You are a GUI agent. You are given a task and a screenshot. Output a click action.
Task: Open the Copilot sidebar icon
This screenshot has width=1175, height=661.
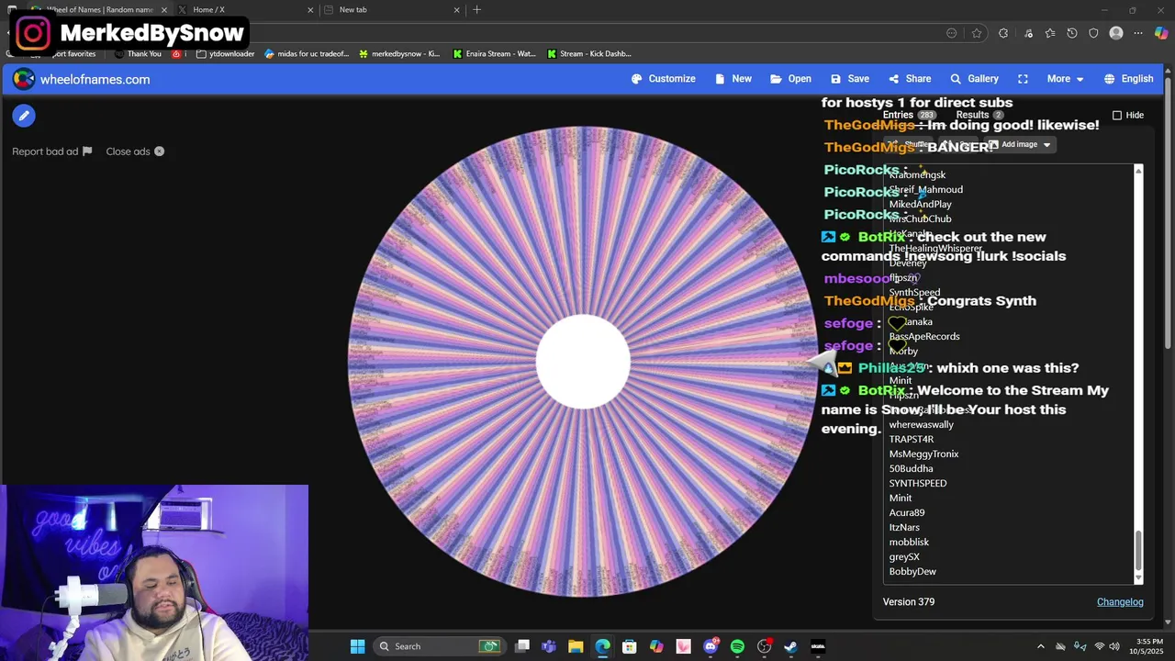(1161, 33)
